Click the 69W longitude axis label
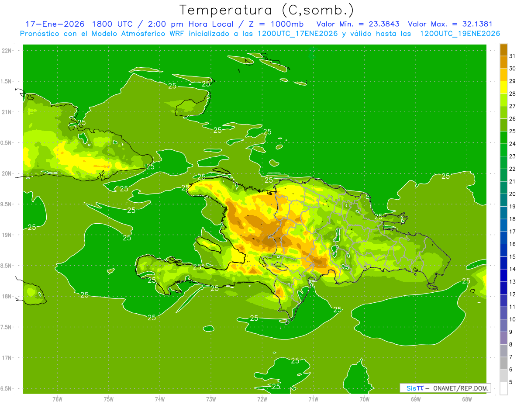The height and width of the screenshot is (405, 524). (416, 399)
